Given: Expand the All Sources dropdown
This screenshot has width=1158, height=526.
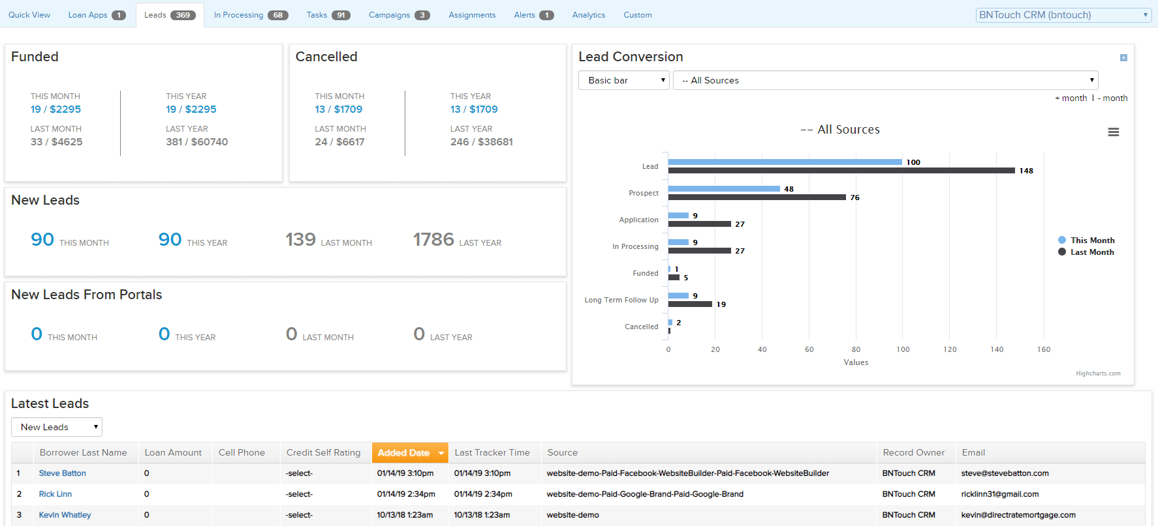Looking at the screenshot, I should pos(885,80).
